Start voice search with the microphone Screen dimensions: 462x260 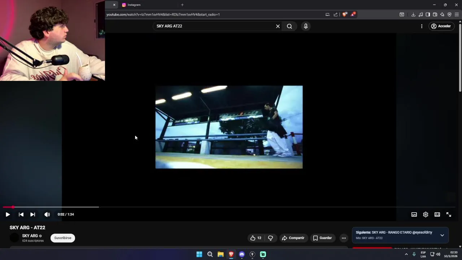coord(306,26)
